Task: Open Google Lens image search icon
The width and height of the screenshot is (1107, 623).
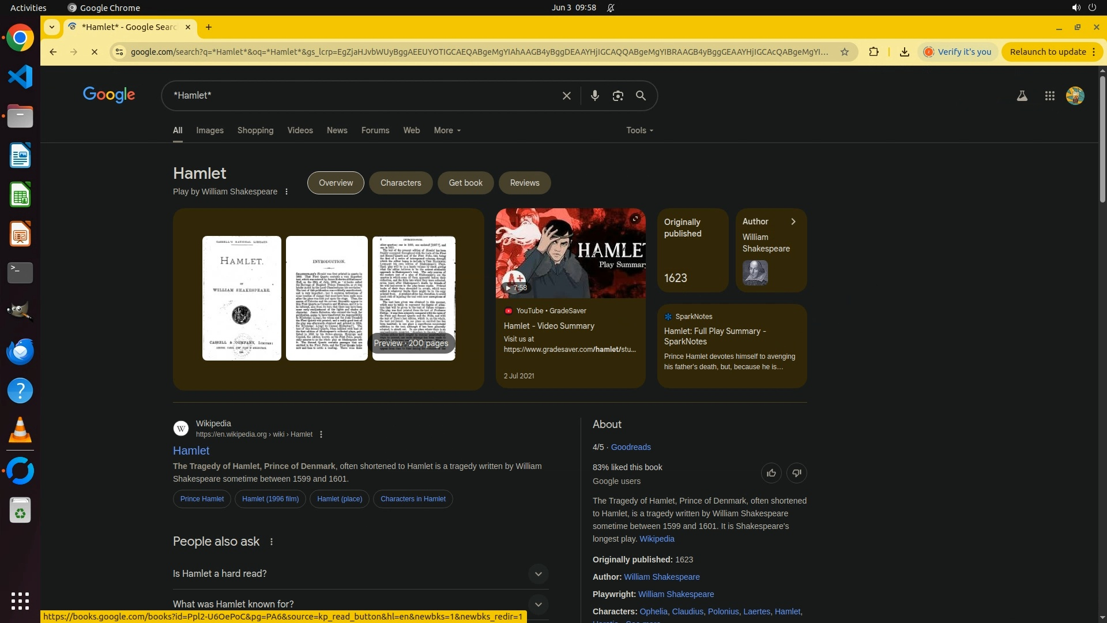Action: click(x=617, y=96)
